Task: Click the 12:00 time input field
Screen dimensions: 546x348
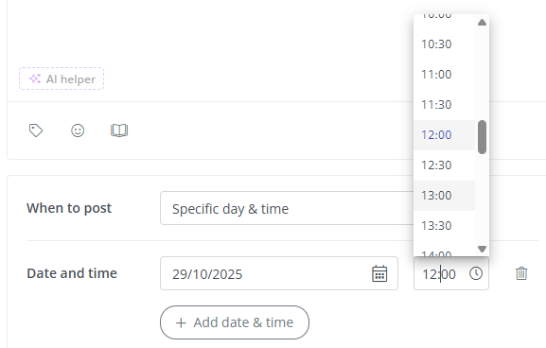Action: pos(451,273)
